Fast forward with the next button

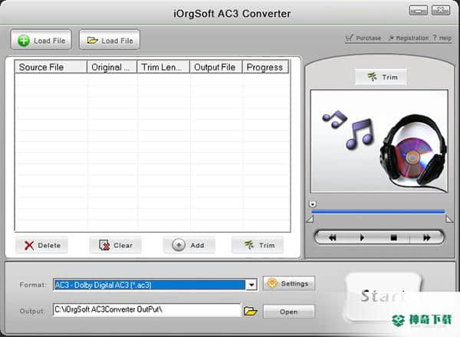[x=427, y=237]
